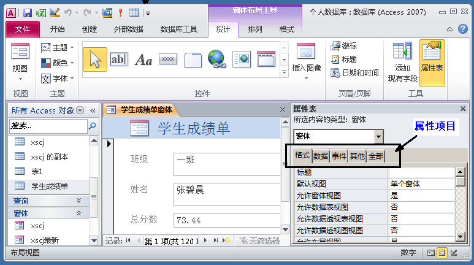Select the xxxx button control
The height and width of the screenshot is (265, 474).
pyautogui.click(x=168, y=59)
